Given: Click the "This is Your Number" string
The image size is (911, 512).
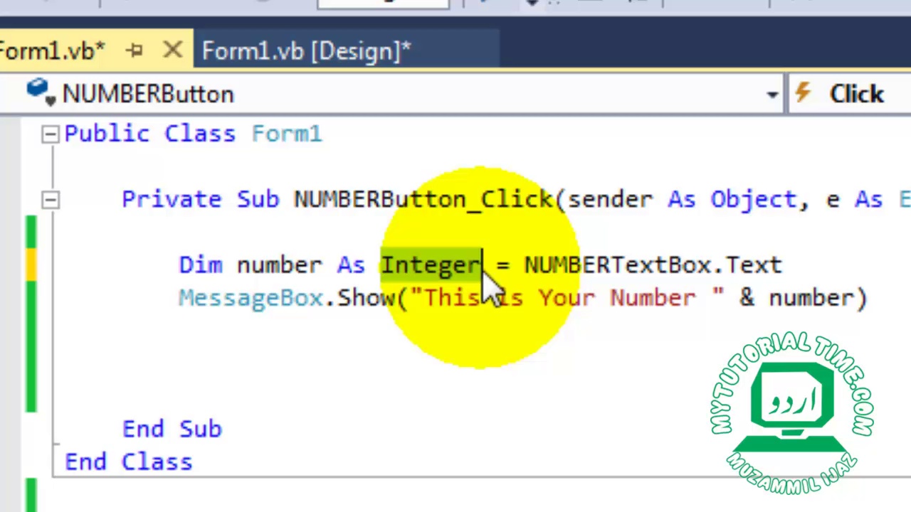Looking at the screenshot, I should (x=567, y=297).
